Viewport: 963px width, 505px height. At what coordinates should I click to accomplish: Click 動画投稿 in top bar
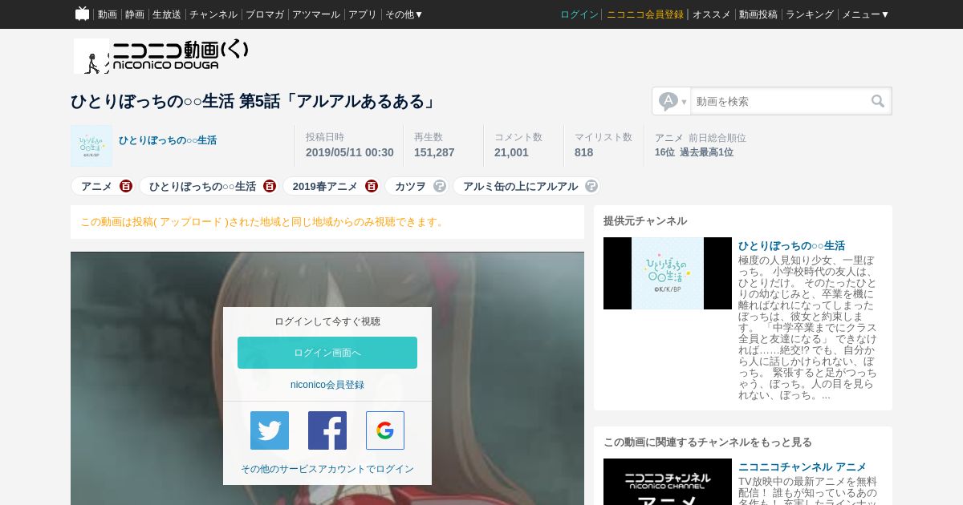758,14
